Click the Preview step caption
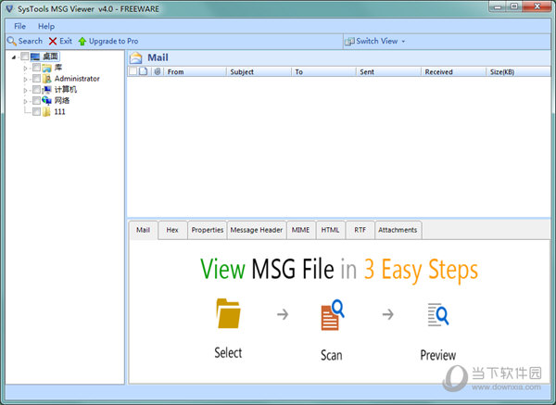 pyautogui.click(x=438, y=355)
